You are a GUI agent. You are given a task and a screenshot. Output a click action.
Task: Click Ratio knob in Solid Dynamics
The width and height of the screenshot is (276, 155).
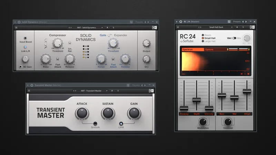(x=46, y=59)
